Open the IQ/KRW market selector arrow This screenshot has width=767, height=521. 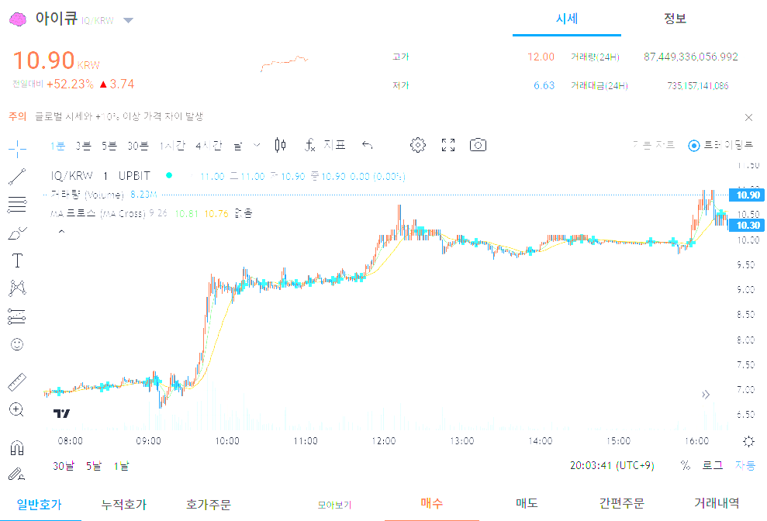(128, 21)
